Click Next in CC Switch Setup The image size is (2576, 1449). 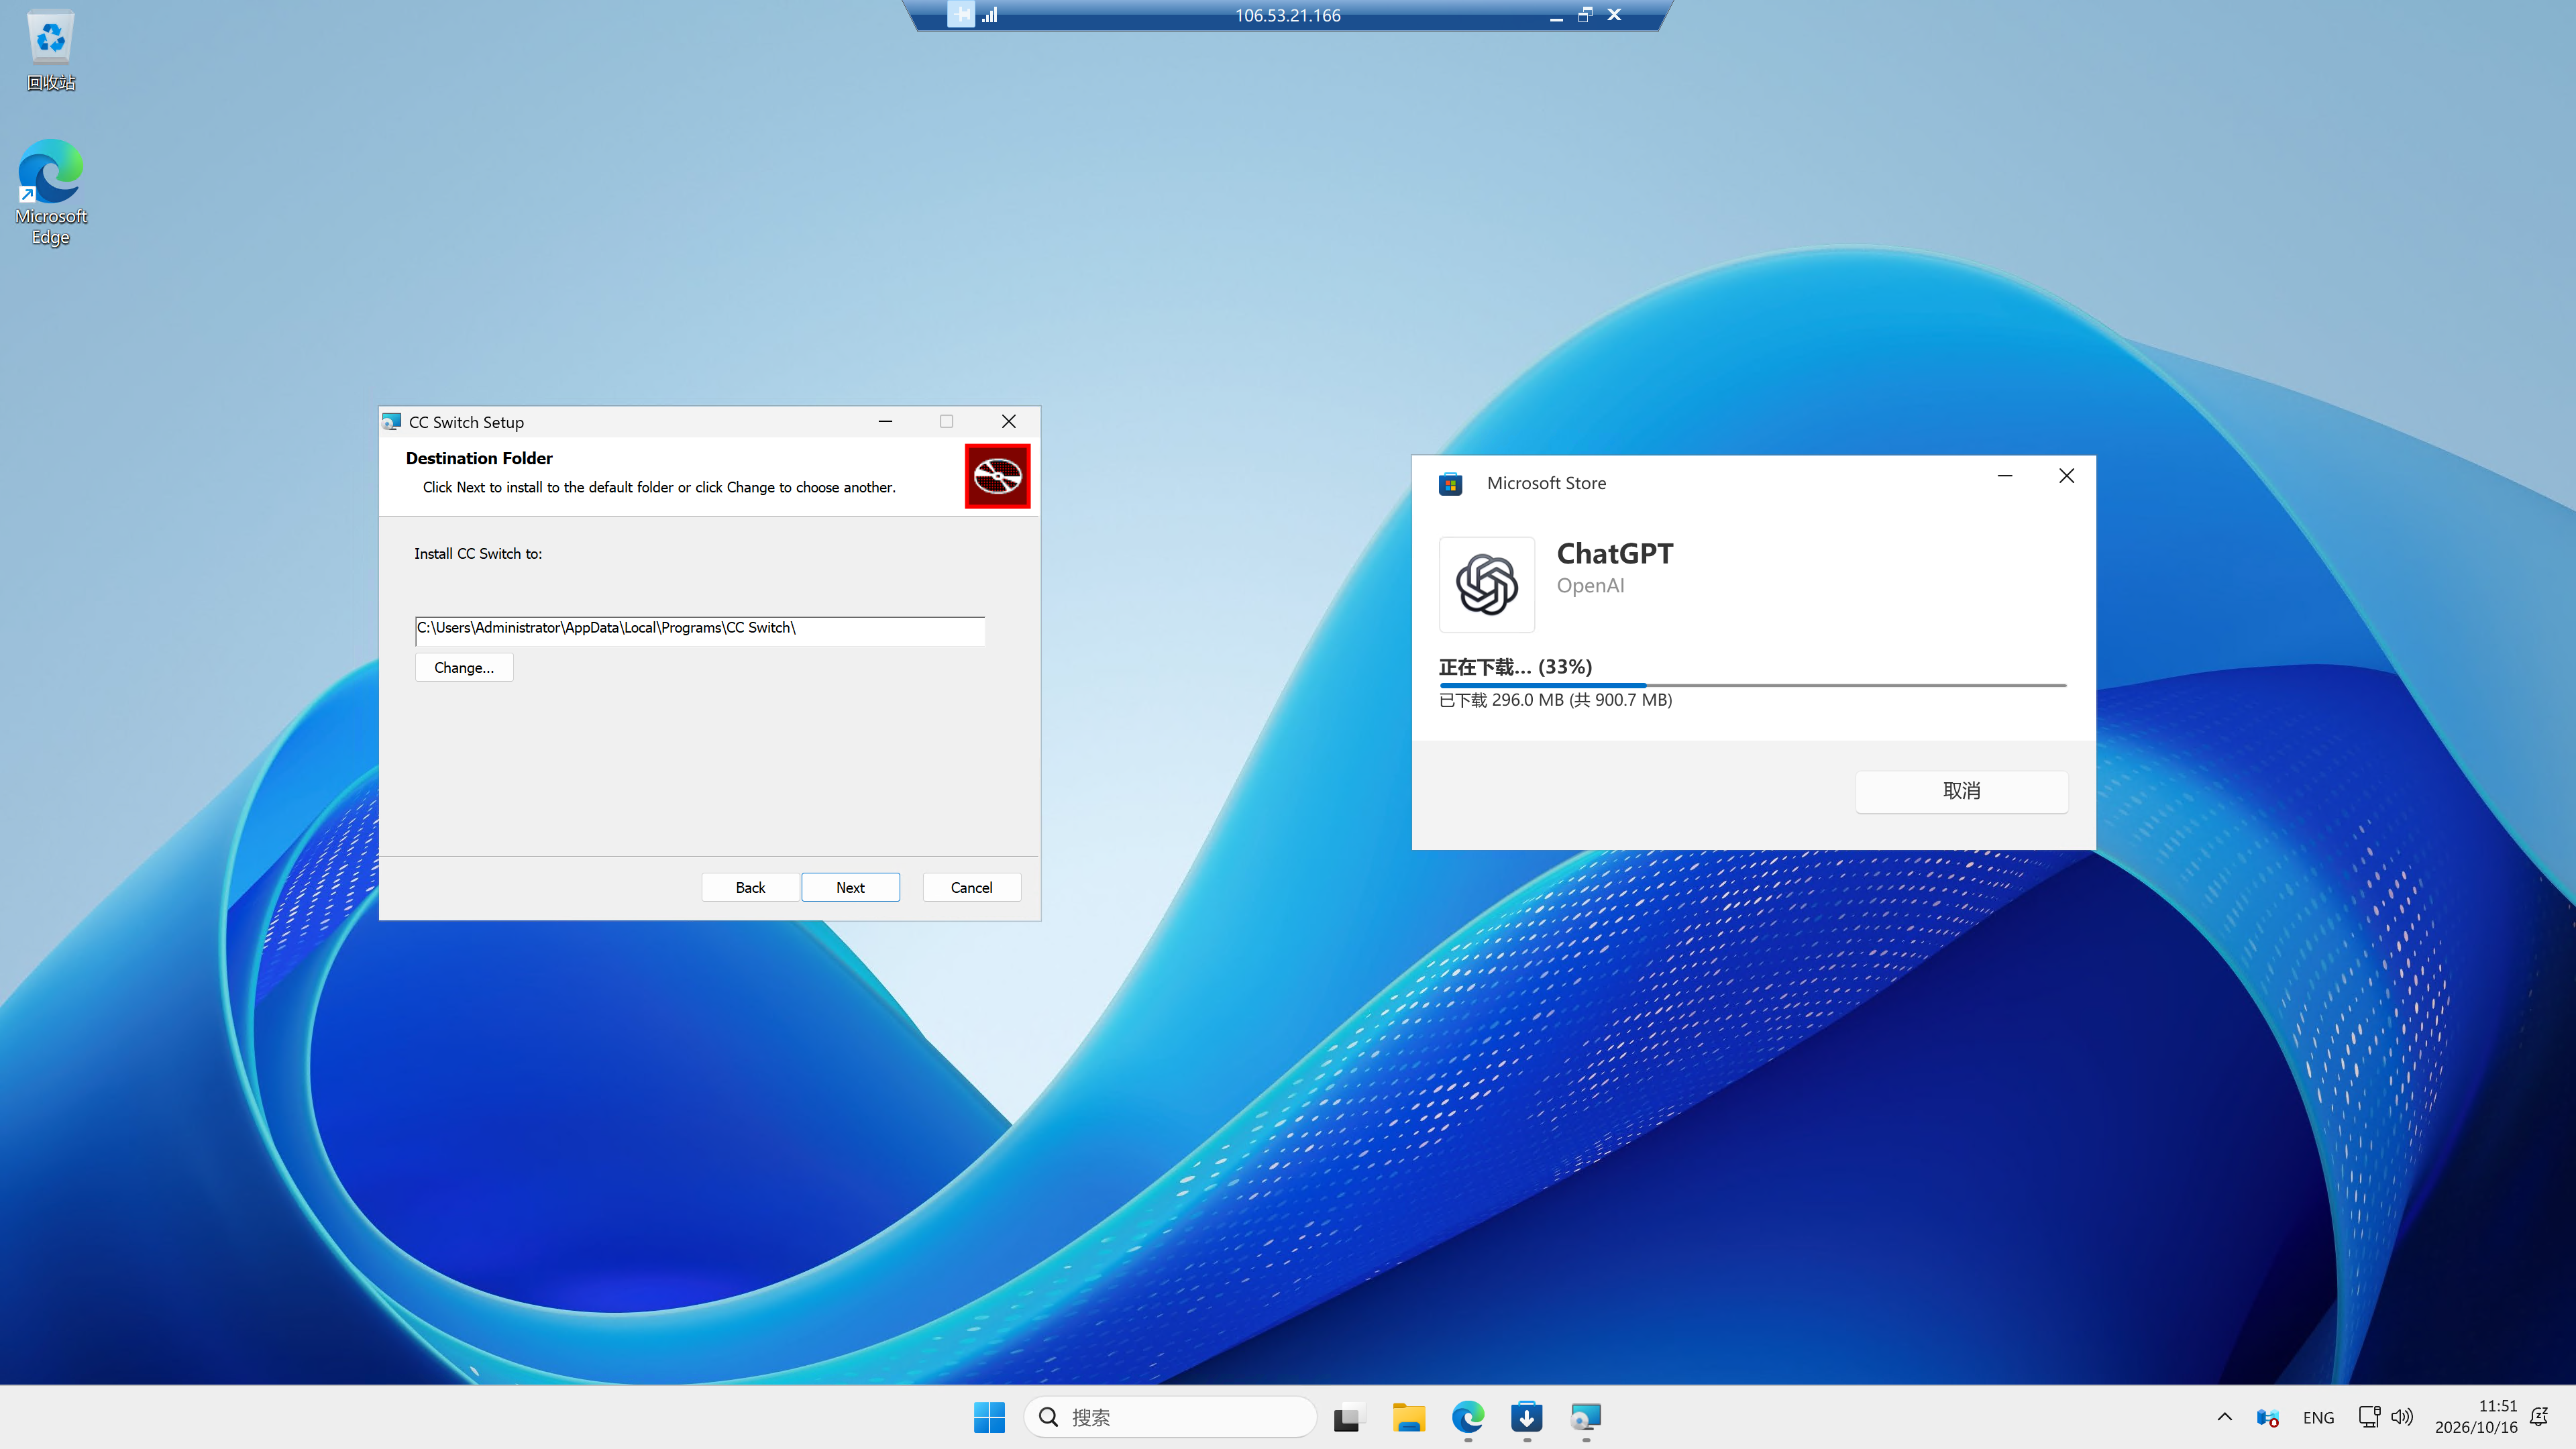click(850, 887)
